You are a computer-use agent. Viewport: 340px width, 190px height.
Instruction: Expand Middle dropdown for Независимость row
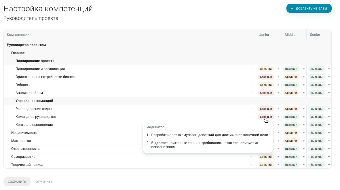303,133
